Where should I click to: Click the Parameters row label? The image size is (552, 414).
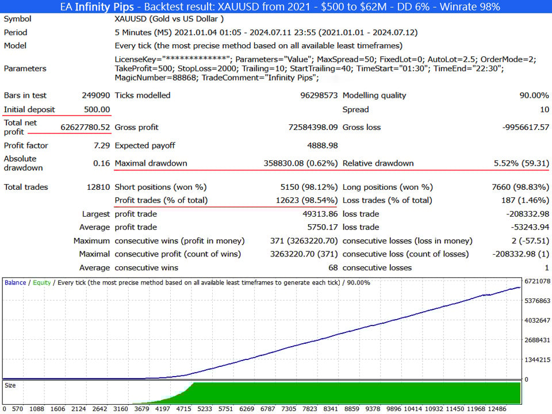click(25, 68)
